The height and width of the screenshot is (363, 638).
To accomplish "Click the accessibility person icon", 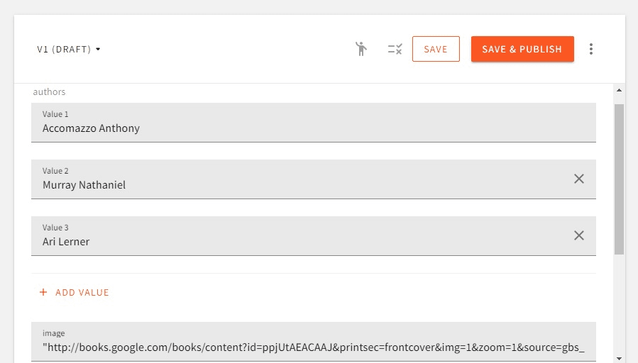I will [x=361, y=49].
